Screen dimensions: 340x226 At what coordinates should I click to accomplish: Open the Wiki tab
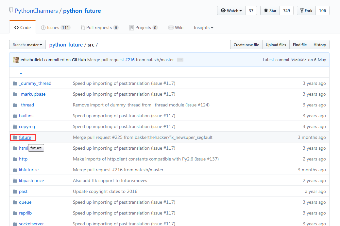176,28
